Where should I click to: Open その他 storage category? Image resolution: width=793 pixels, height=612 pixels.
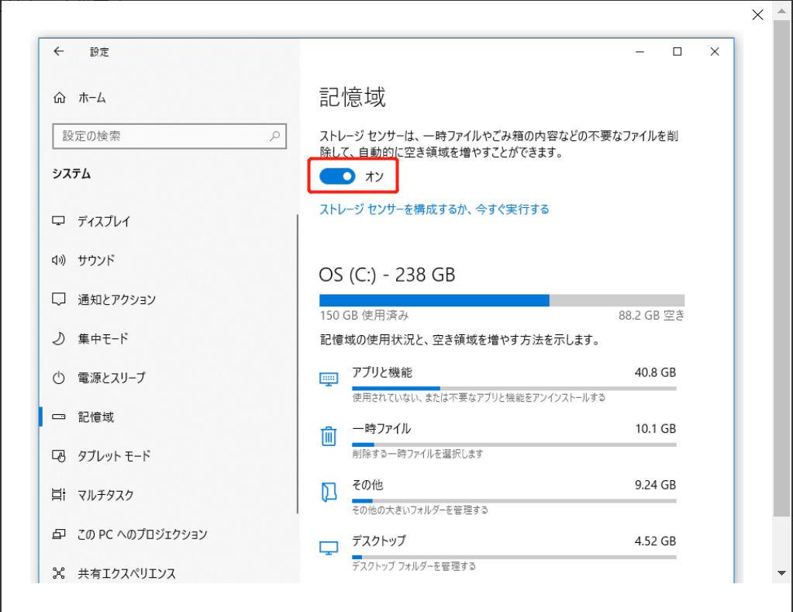498,496
